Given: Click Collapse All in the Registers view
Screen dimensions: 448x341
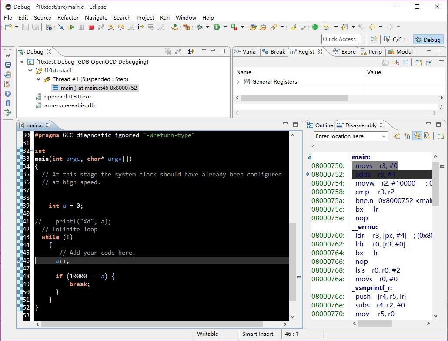Looking at the screenshot, I should point(405,63).
